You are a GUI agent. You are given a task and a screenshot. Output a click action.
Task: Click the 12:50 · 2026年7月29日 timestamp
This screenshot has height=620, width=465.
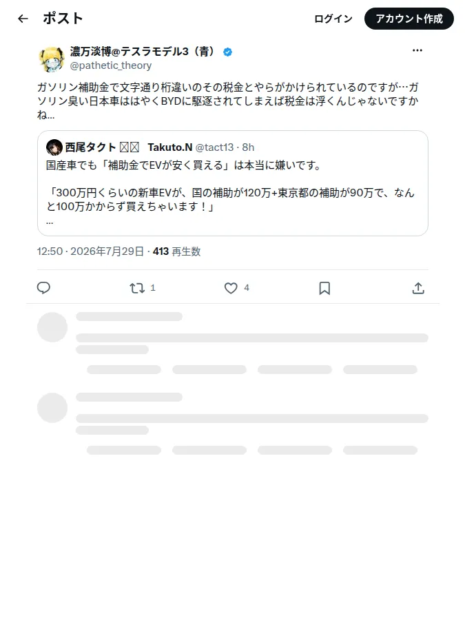(90, 251)
